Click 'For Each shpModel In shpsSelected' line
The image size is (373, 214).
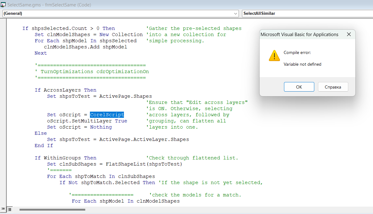pyautogui.click(x=86, y=41)
